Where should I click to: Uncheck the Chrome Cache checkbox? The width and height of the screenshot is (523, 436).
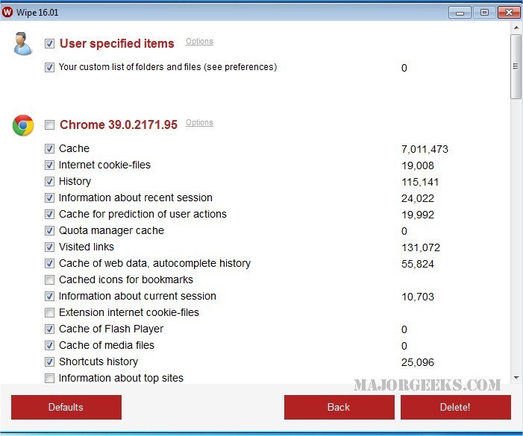click(49, 149)
